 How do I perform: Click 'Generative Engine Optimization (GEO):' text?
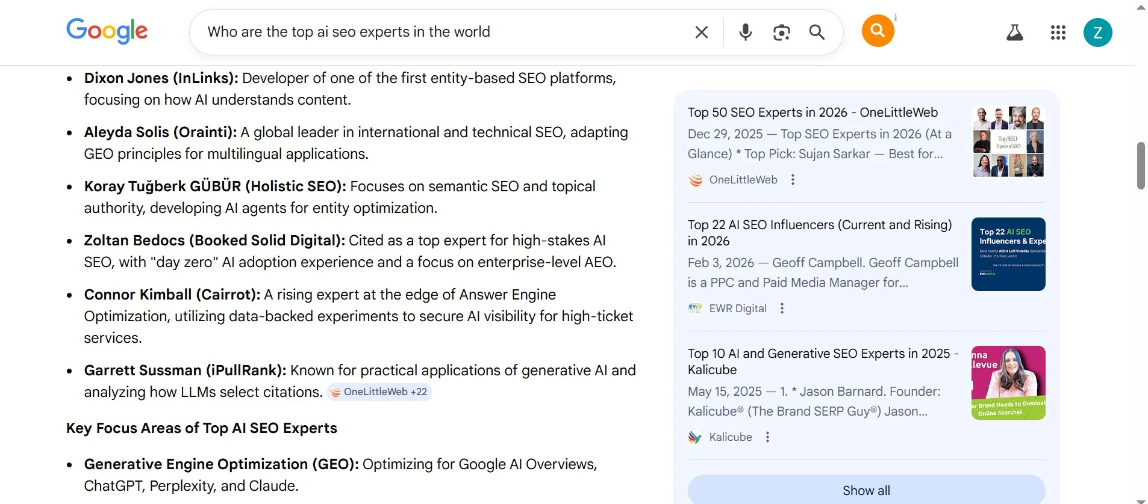(x=221, y=464)
